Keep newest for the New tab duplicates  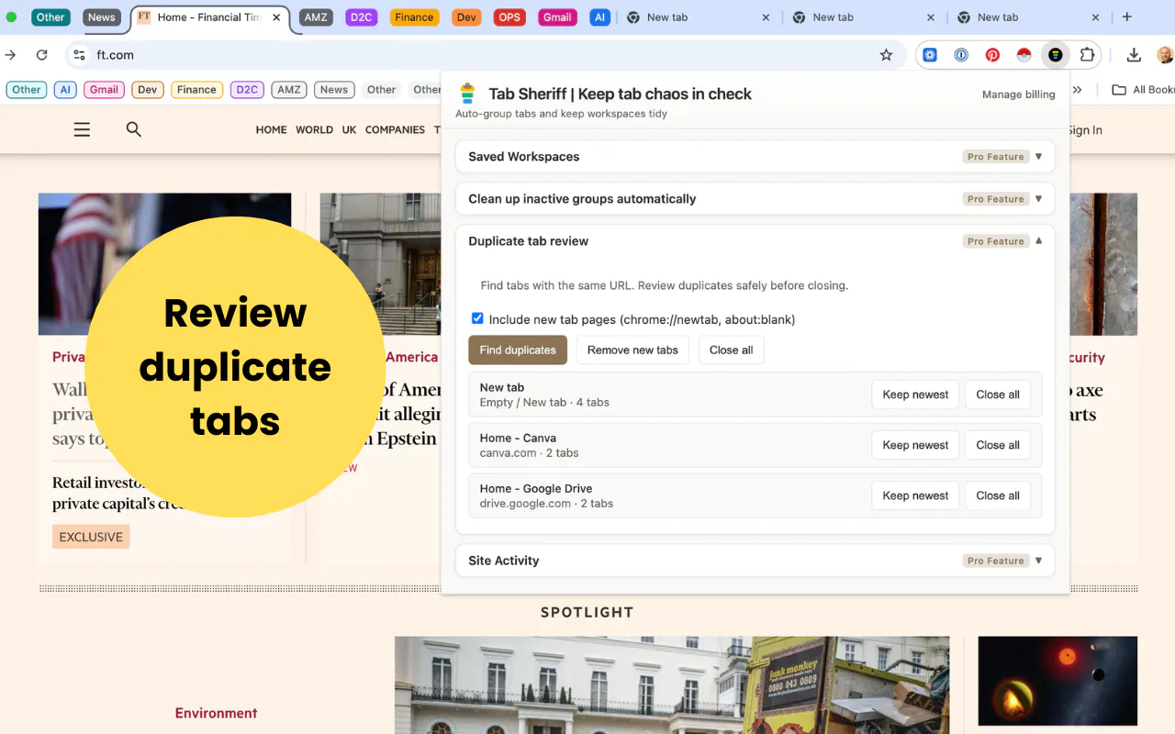coord(915,395)
